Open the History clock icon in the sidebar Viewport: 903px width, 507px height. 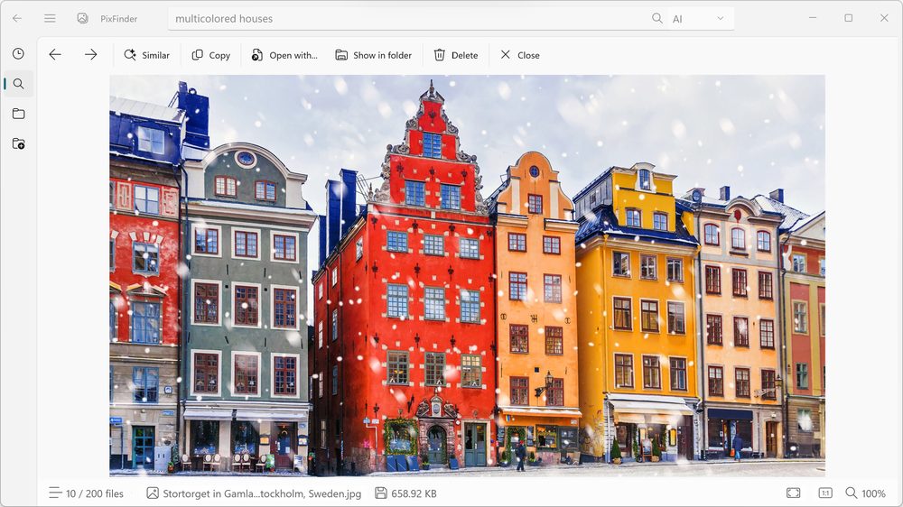click(x=18, y=53)
